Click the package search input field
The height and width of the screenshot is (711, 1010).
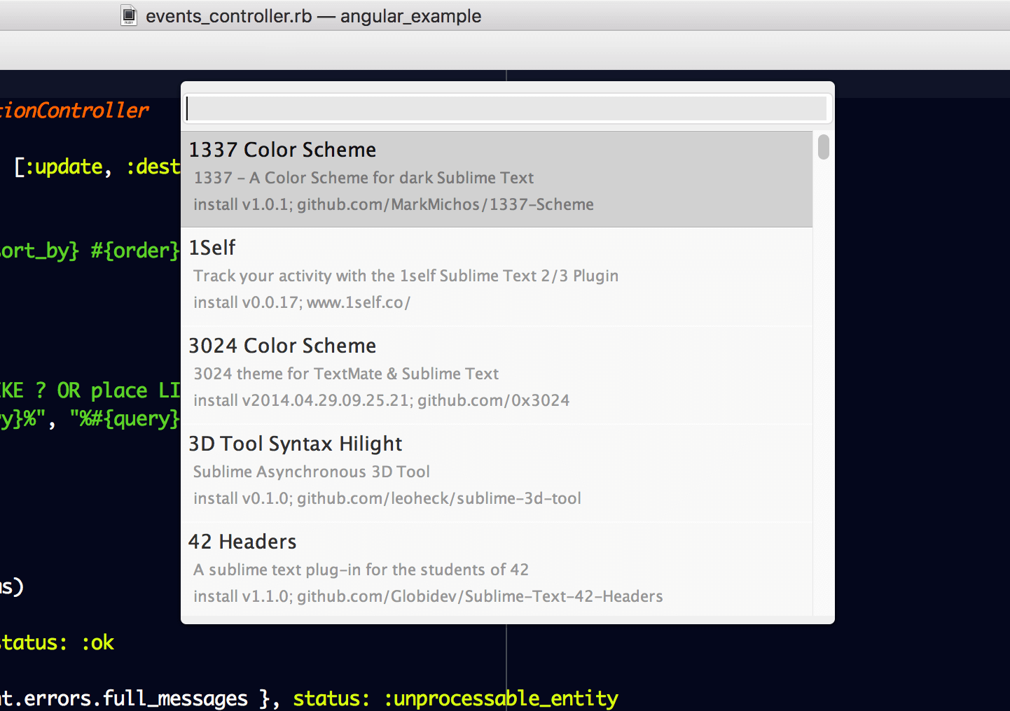[x=507, y=108]
